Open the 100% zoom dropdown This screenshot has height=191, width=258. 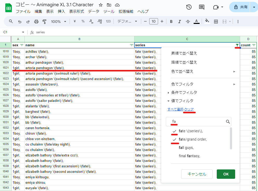tap(58, 21)
